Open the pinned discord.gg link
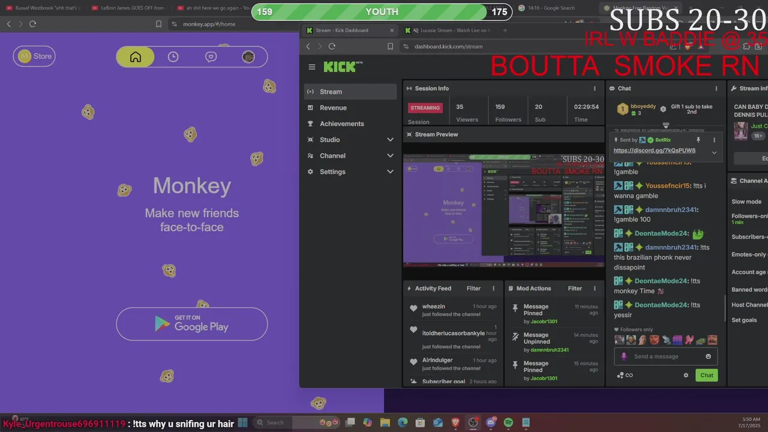 655,151
